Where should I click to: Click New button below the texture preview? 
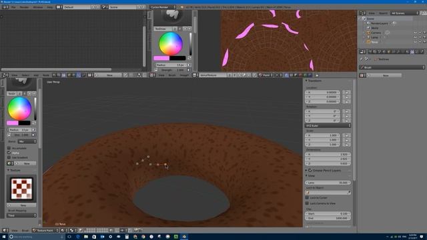click(21, 205)
